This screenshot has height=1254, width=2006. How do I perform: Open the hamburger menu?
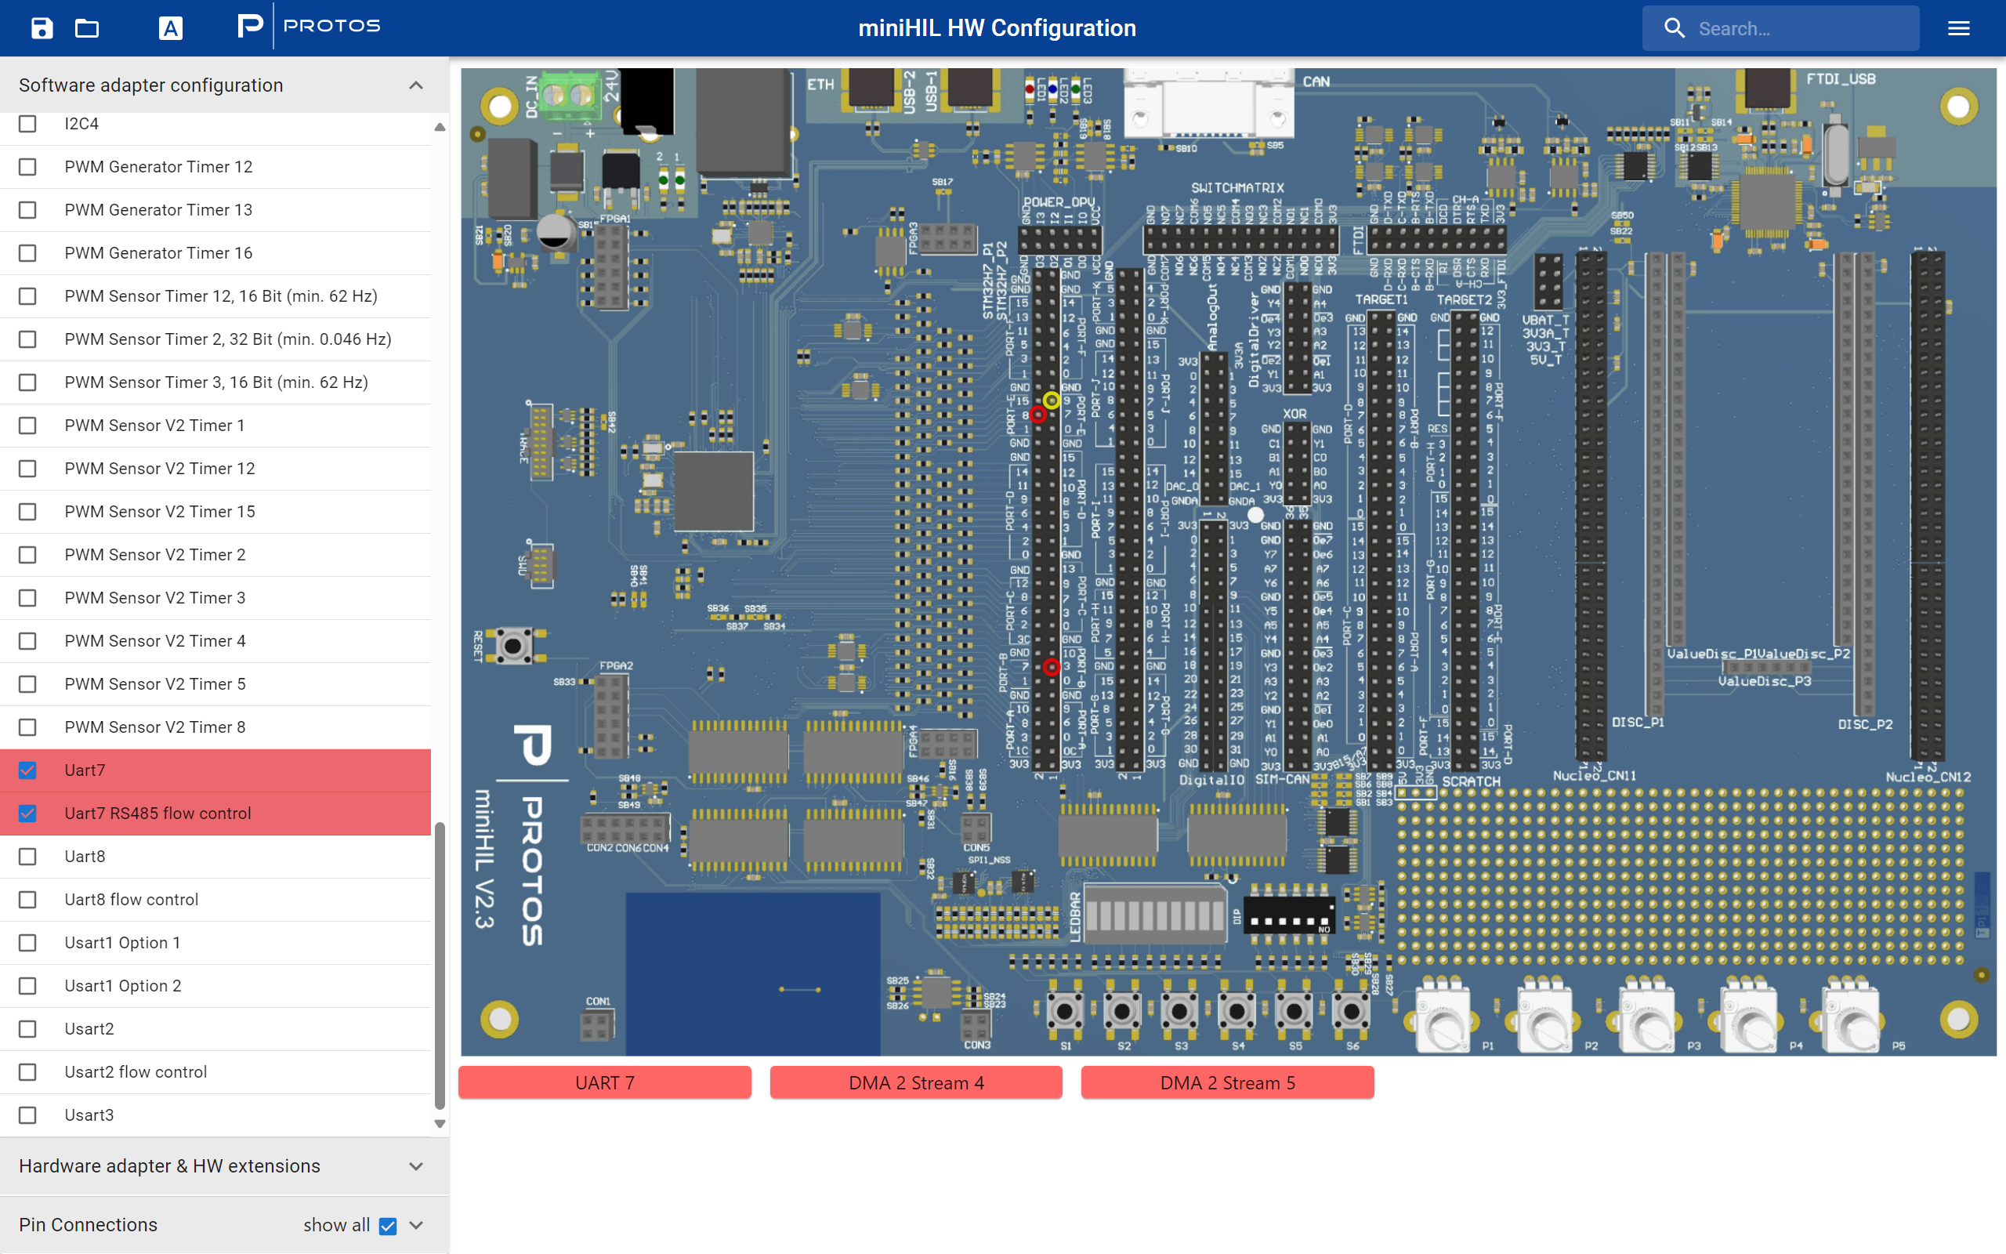(1958, 28)
